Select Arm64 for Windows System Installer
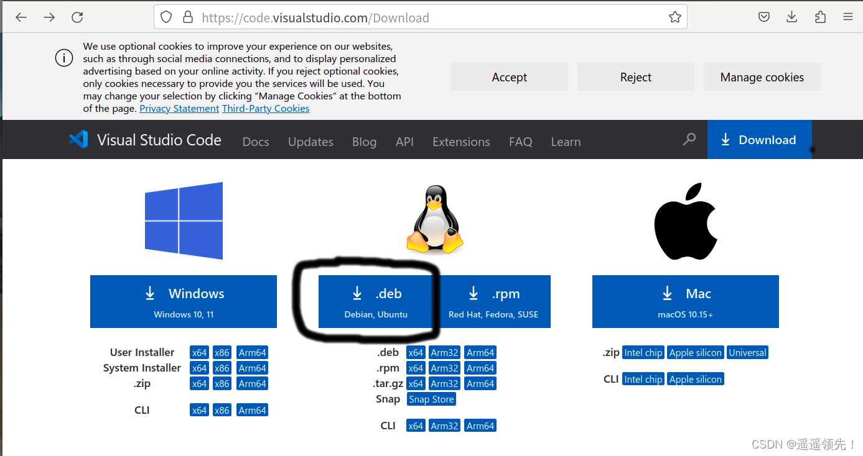The image size is (863, 456). (x=252, y=368)
